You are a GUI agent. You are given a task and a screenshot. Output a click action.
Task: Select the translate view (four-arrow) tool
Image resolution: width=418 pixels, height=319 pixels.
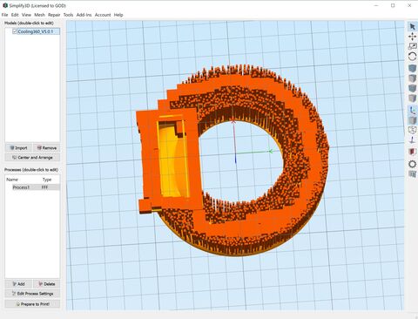click(412, 37)
